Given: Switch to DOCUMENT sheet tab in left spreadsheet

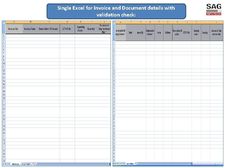Looking at the screenshot, I should click(26, 164).
